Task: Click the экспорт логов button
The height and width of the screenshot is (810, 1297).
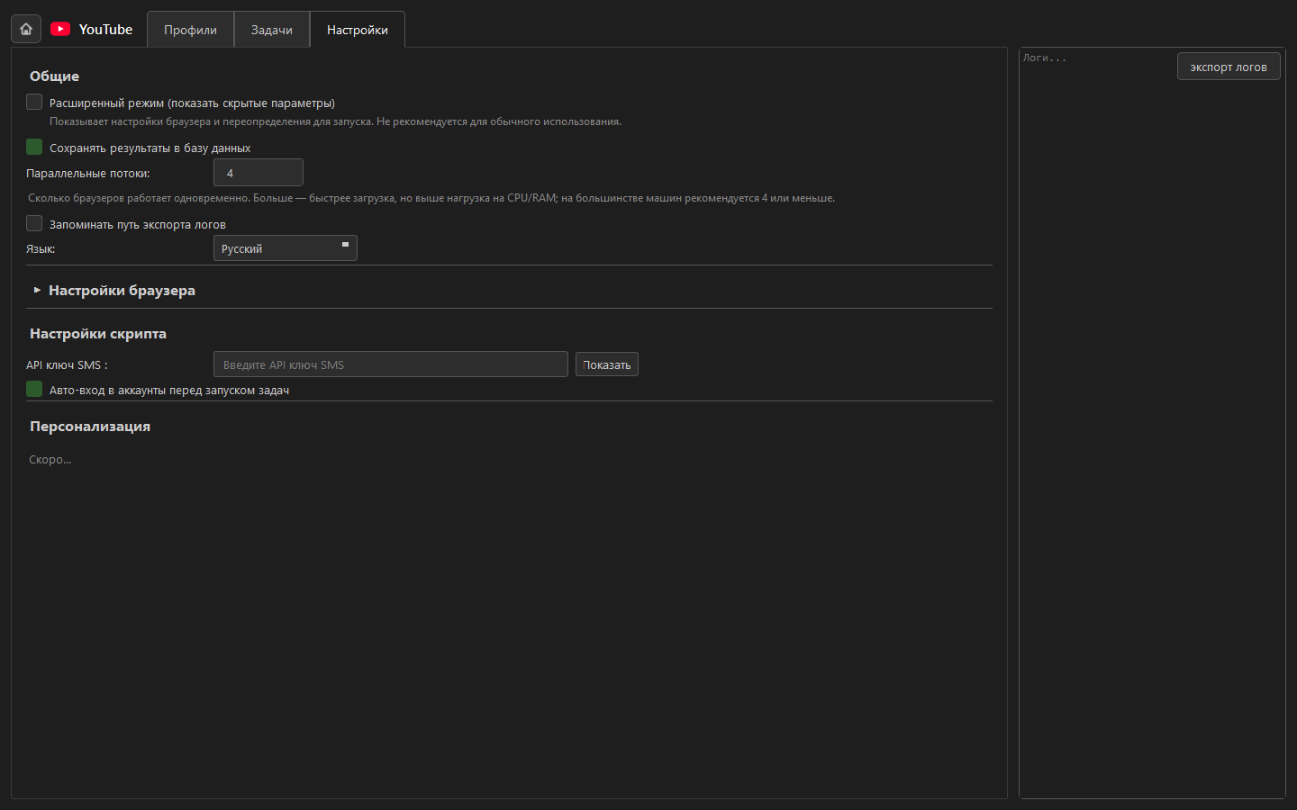Action: pos(1229,67)
